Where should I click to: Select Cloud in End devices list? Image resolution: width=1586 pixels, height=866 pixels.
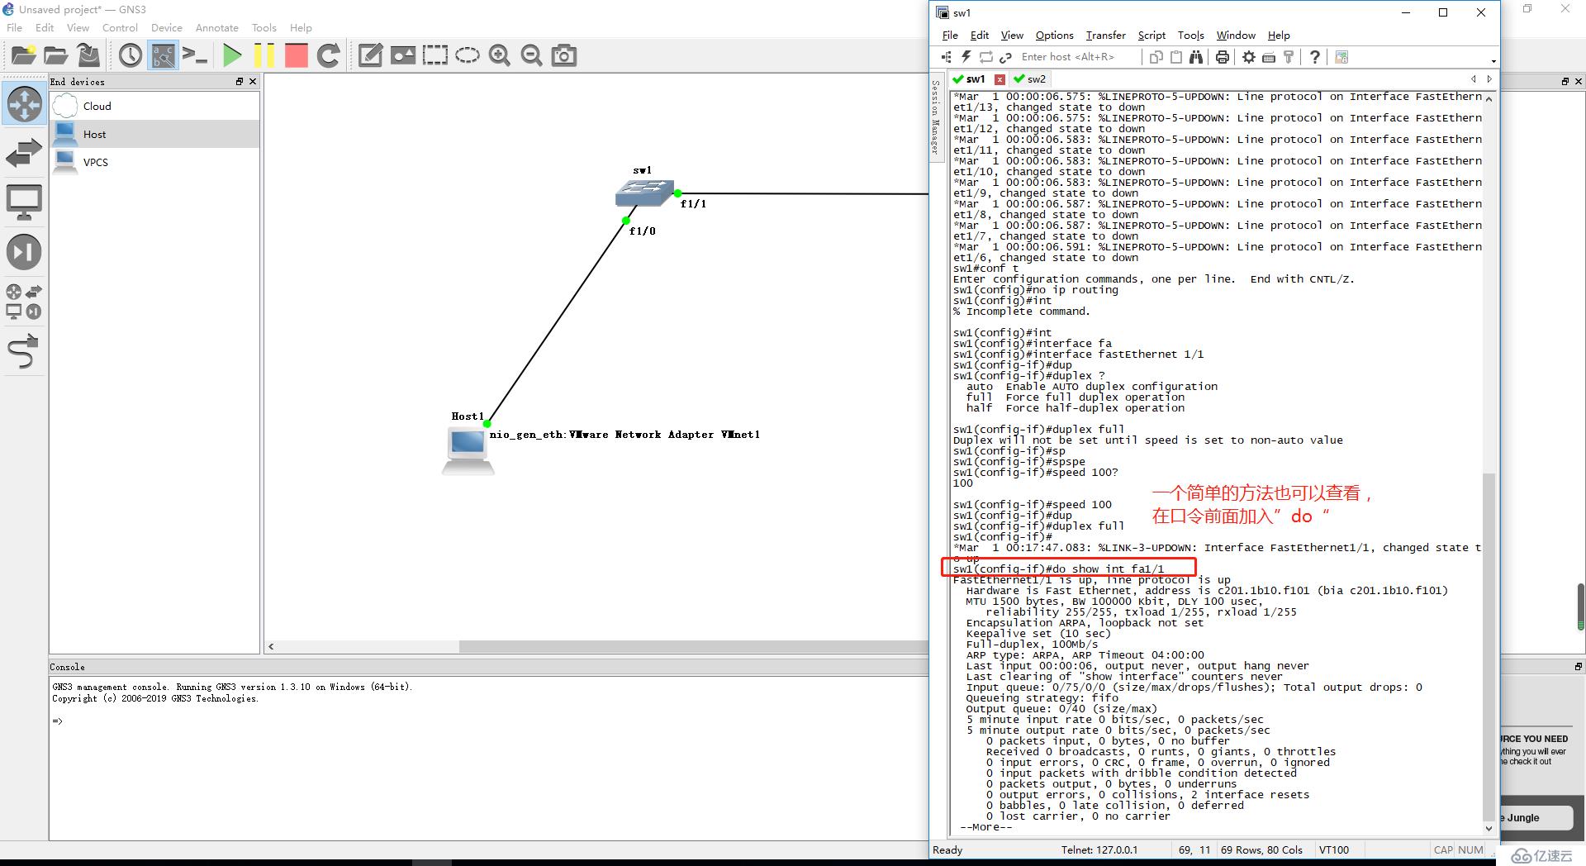pyautogui.click(x=154, y=106)
